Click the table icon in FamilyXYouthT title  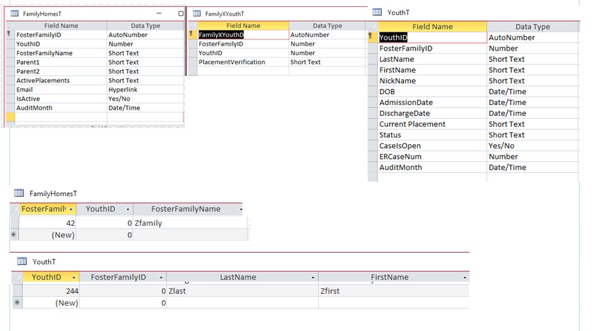tap(197, 13)
